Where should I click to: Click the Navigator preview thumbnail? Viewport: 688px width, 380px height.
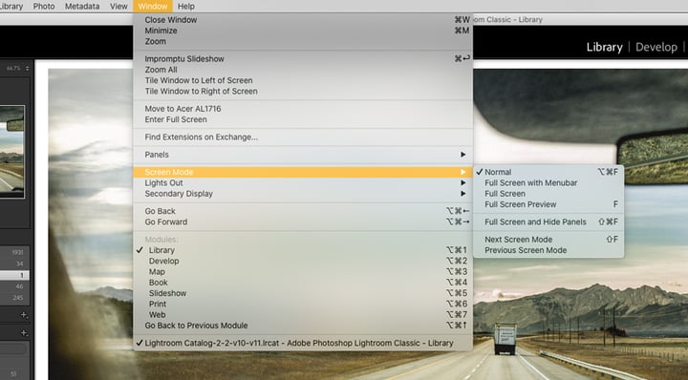point(11,152)
